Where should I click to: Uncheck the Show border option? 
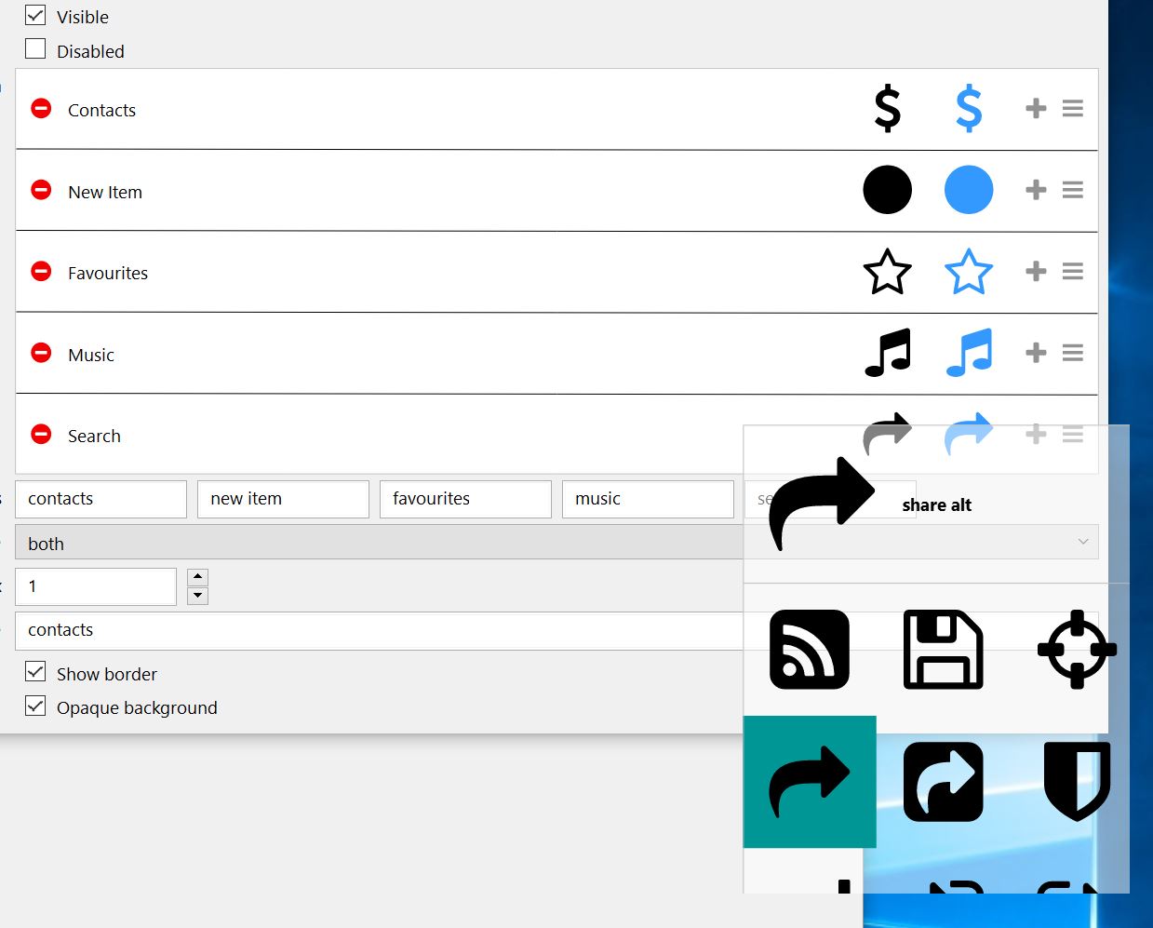coord(35,672)
